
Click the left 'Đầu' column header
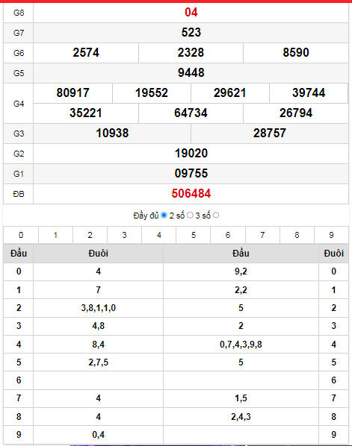click(19, 253)
